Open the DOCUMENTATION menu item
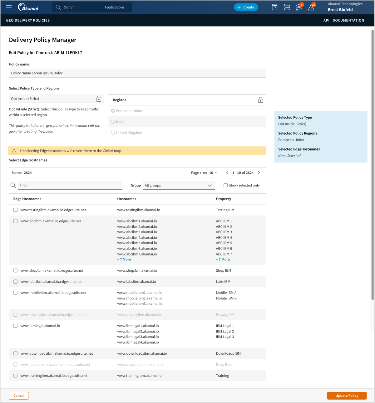The image size is (375, 403). tap(348, 20)
